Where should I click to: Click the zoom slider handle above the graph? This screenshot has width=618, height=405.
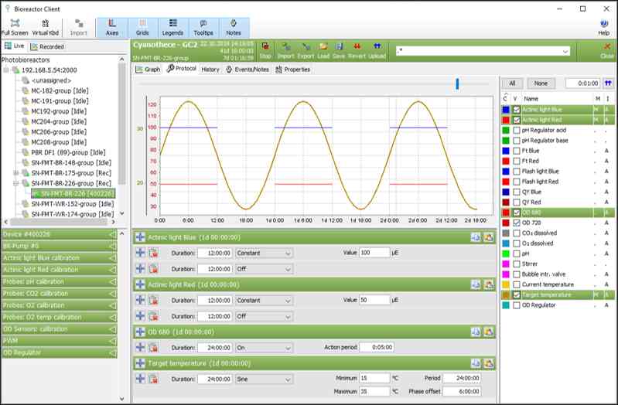coord(457,83)
